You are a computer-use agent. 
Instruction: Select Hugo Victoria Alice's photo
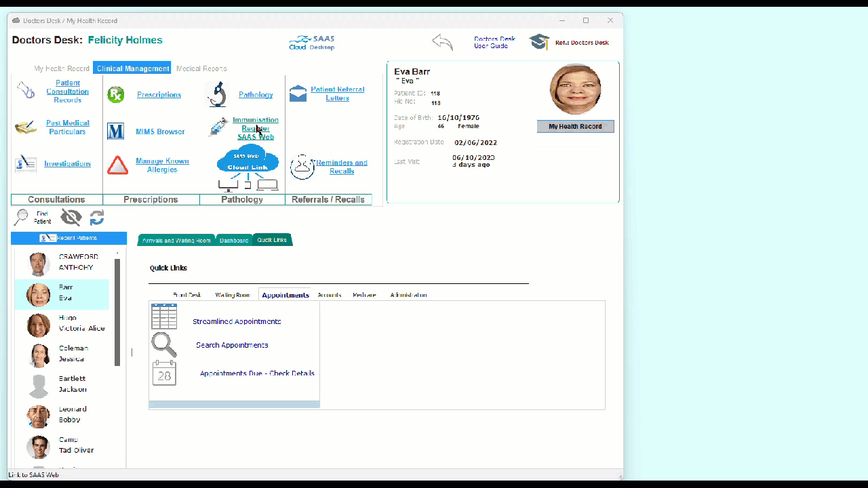[39, 325]
